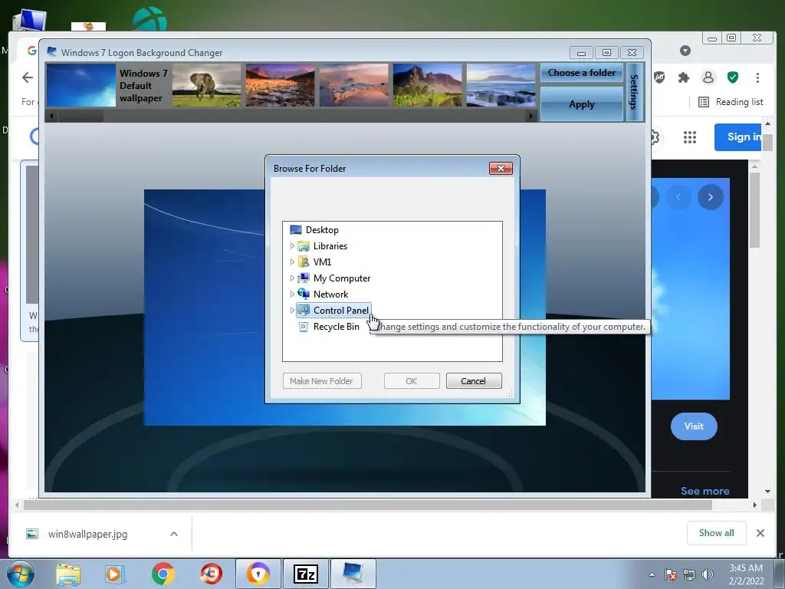The height and width of the screenshot is (589, 785).
Task: Select Network in folder tree
Action: point(330,294)
